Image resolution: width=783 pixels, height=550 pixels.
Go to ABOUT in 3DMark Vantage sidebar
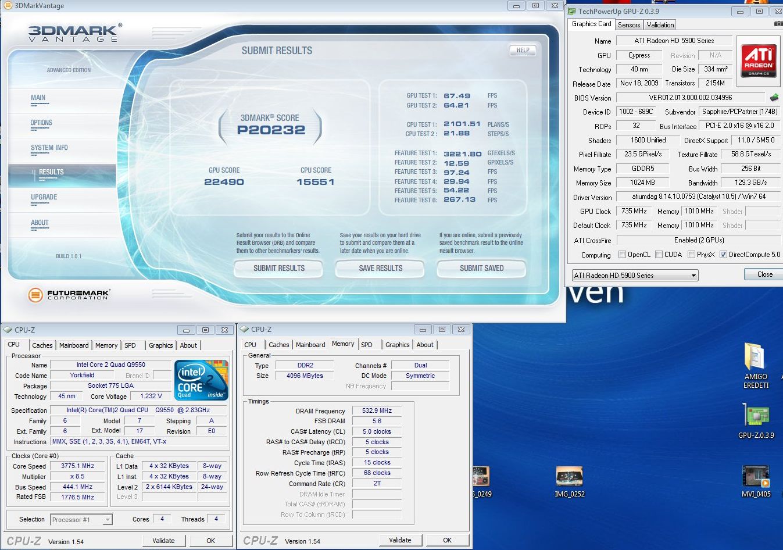point(40,223)
